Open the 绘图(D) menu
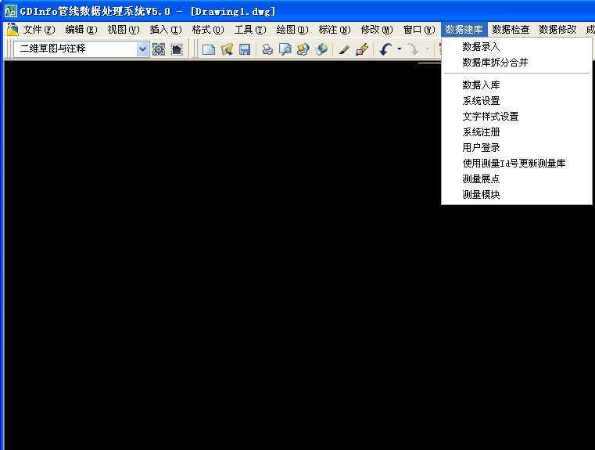The height and width of the screenshot is (450, 595). (292, 30)
